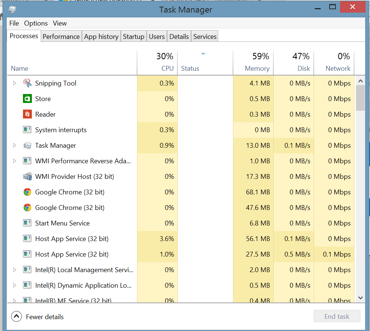370x331 pixels.
Task: Select the Processes tab
Action: click(24, 36)
